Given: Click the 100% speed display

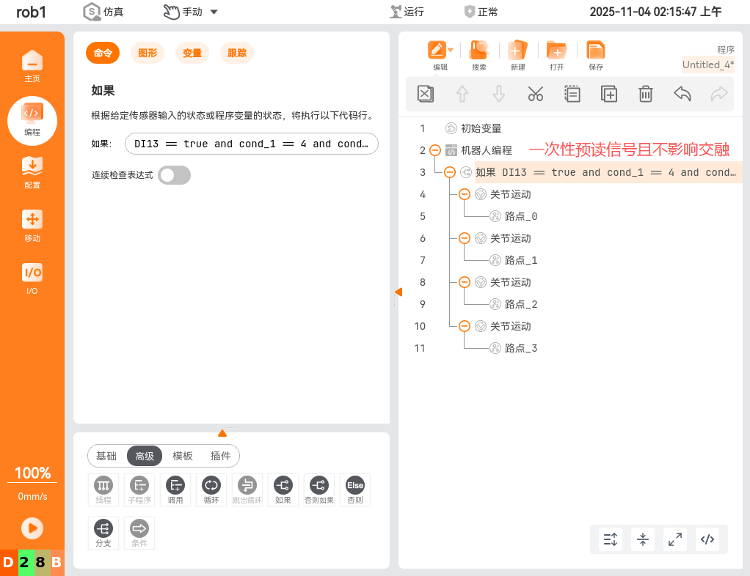Looking at the screenshot, I should (x=32, y=473).
